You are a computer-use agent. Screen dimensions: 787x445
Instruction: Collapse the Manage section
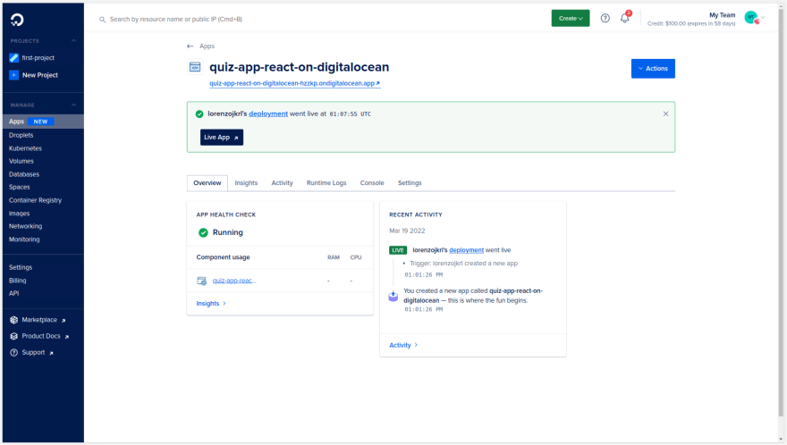click(73, 105)
